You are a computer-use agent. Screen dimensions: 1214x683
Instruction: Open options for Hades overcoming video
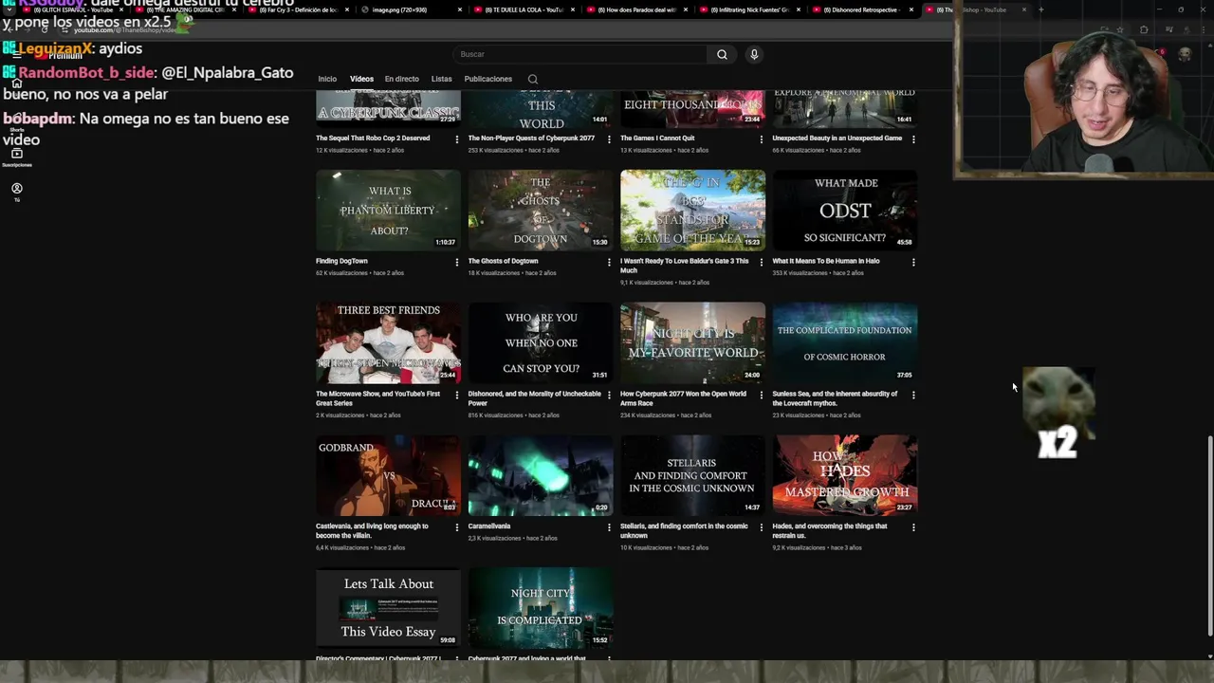913,527
